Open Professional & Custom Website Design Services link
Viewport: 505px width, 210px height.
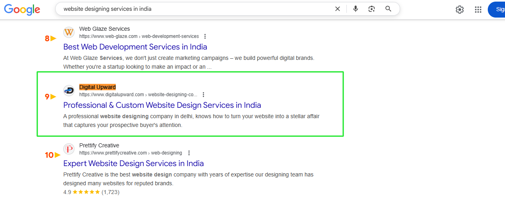(162, 105)
